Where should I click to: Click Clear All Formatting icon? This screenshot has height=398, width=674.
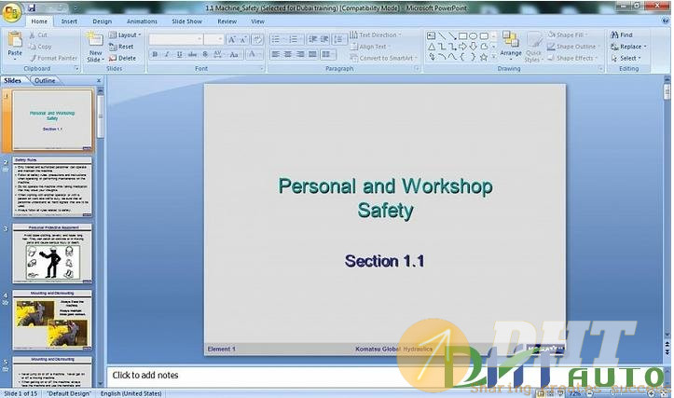coord(257,39)
